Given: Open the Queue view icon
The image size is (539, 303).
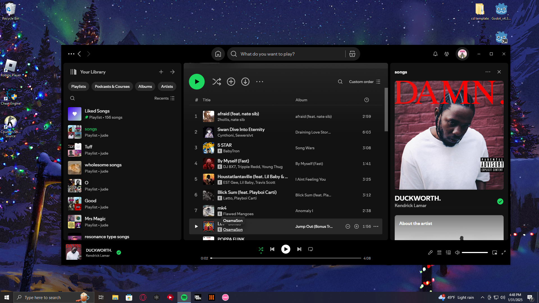Looking at the screenshot, I should 439,252.
